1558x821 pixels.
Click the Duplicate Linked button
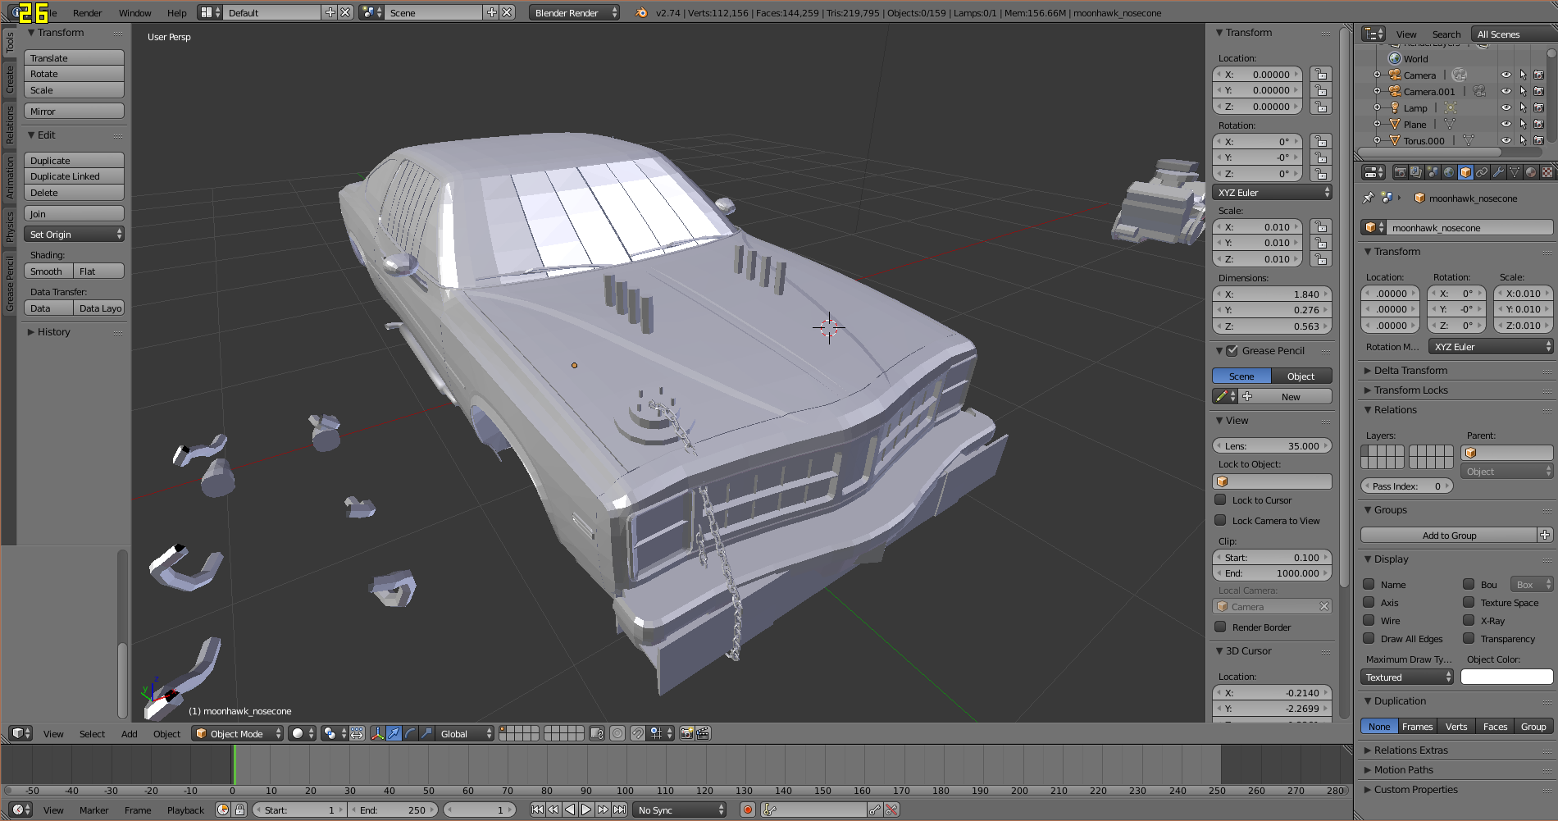pos(74,176)
